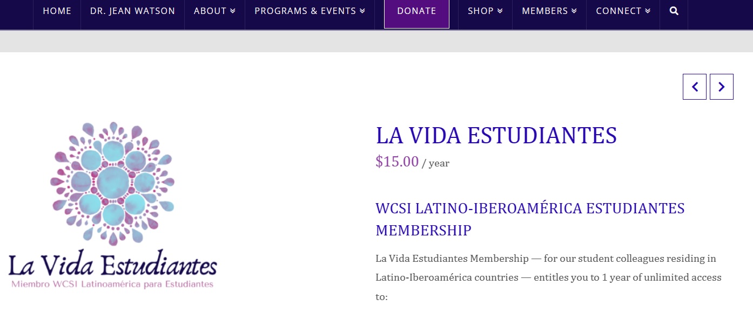Open the SHOP dropdown menu
This screenshot has width=753, height=320.
(x=485, y=11)
